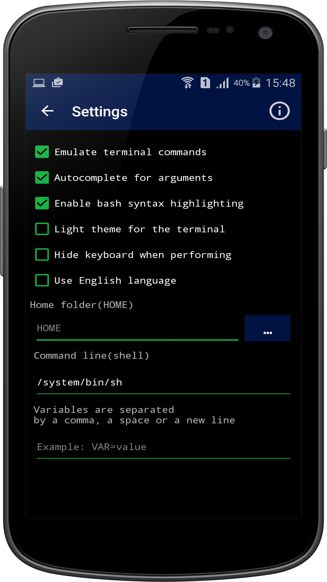This screenshot has width=327, height=582.
Task: Tap the SIM card 1 indicator
Action: 205,83
